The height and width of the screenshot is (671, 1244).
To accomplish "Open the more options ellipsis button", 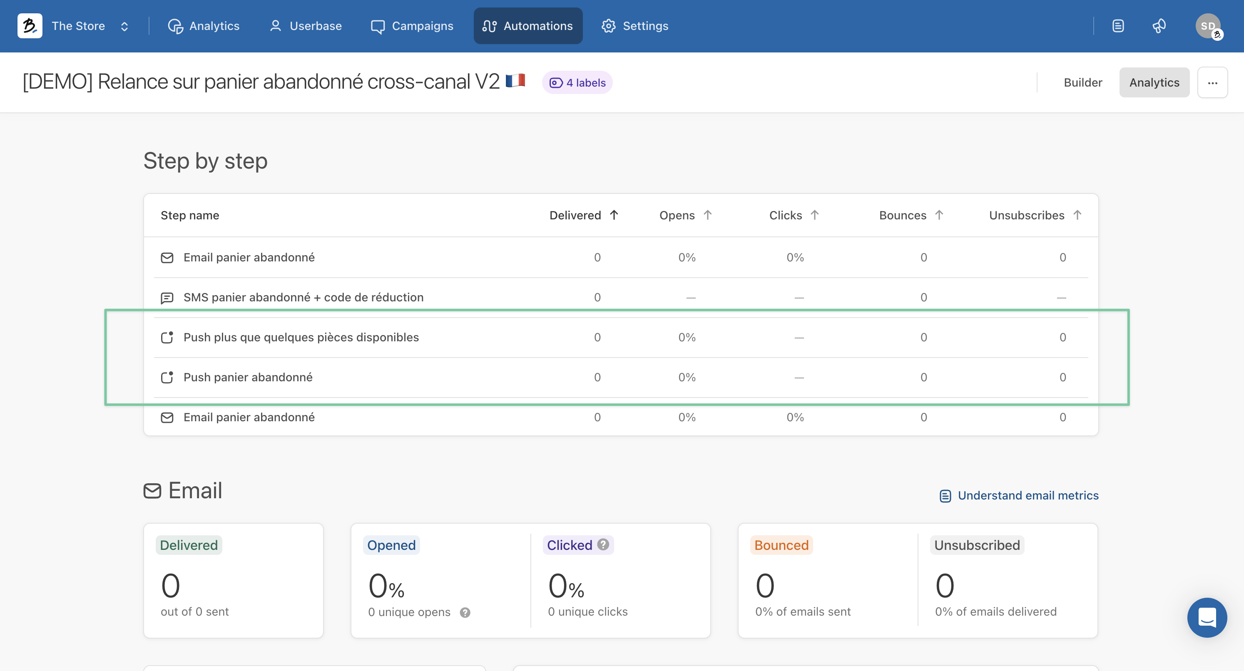I will coord(1212,82).
